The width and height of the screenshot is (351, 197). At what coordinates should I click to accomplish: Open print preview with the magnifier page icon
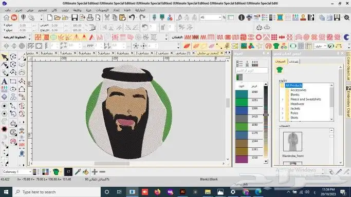click(98, 17)
